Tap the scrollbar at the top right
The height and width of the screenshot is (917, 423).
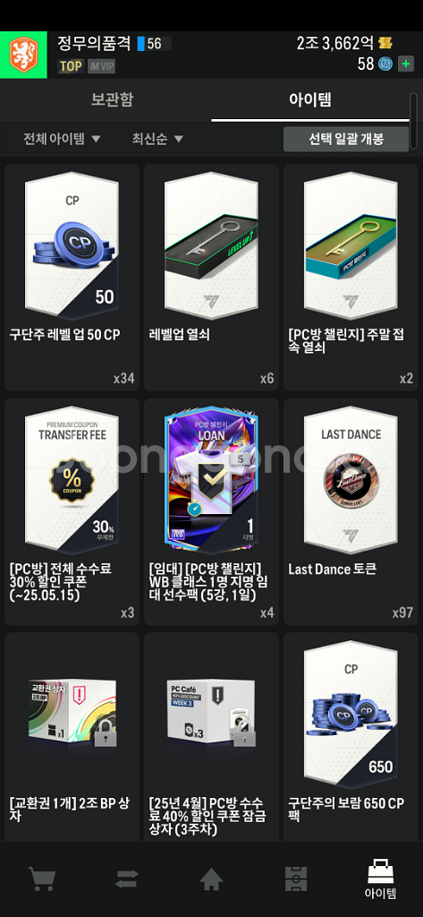point(414,120)
